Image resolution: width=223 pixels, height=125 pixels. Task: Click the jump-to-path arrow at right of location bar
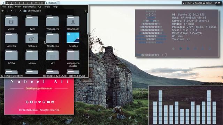(x=85, y=11)
